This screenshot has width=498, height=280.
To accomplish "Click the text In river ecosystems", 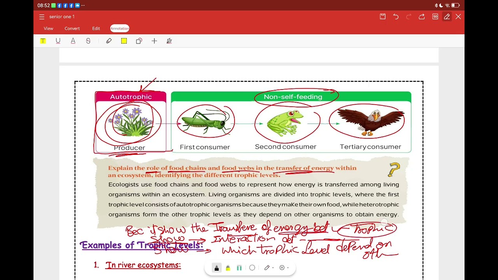I will click(x=143, y=265).
